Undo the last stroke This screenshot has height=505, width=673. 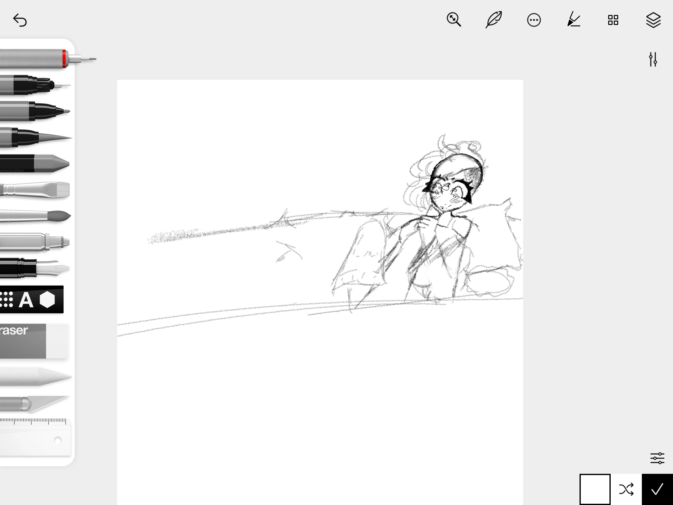[20, 20]
